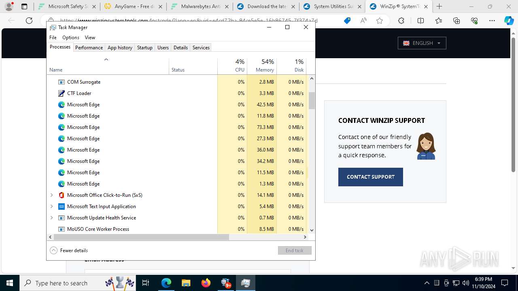Screen dimensions: 518x291
Task: Open the Options menu in Task Manager
Action: click(71, 37)
